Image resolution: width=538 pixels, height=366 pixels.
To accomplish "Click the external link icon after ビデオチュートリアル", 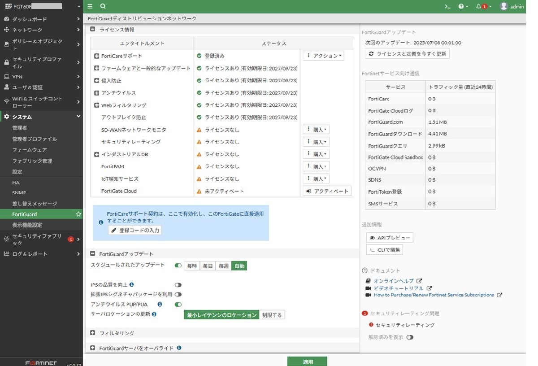I will pos(429,288).
